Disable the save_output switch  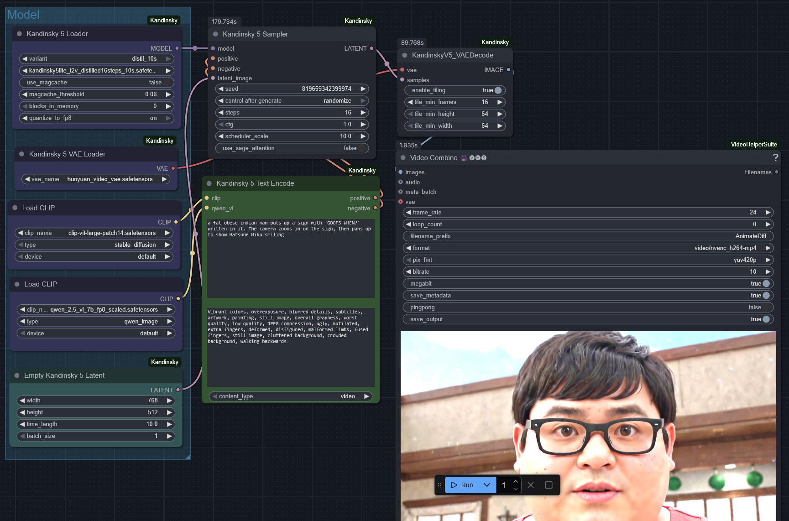[588, 319]
